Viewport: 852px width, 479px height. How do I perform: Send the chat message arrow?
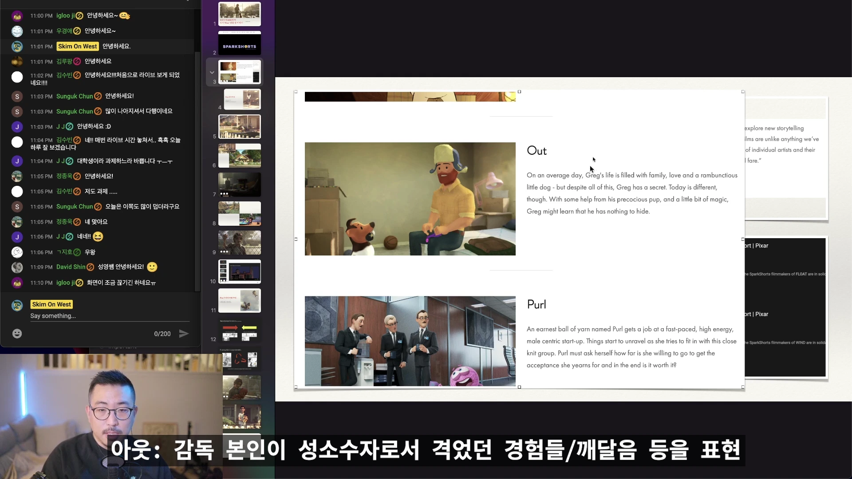pyautogui.click(x=184, y=334)
